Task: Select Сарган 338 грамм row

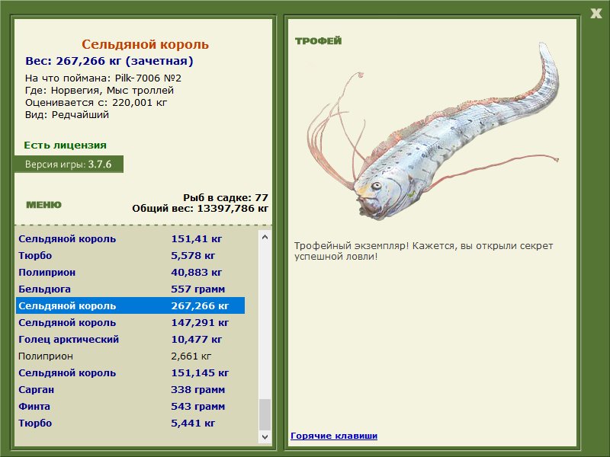Action: pyautogui.click(x=130, y=389)
